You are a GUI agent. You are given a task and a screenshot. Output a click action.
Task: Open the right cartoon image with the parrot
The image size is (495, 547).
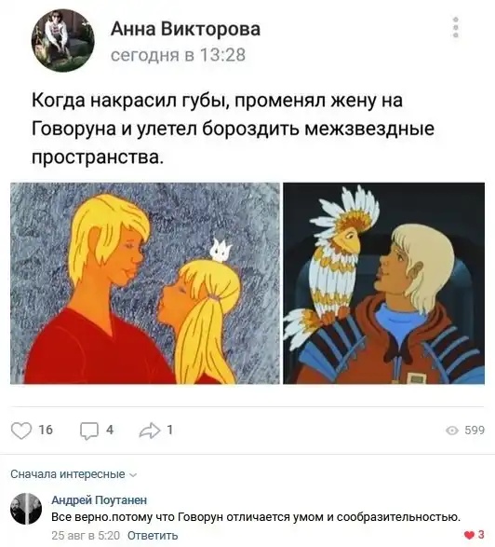[383, 283]
